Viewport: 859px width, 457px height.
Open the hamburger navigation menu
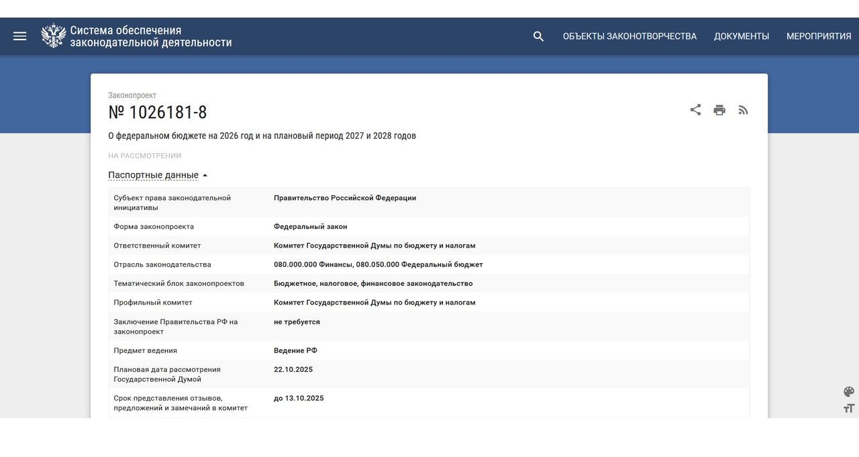coord(20,36)
